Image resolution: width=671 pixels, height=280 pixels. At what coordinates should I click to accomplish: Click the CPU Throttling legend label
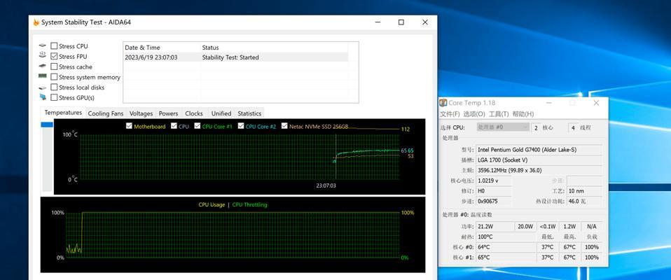click(249, 205)
